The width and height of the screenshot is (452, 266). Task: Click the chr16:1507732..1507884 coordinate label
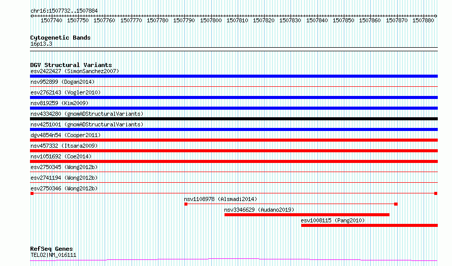tap(64, 11)
